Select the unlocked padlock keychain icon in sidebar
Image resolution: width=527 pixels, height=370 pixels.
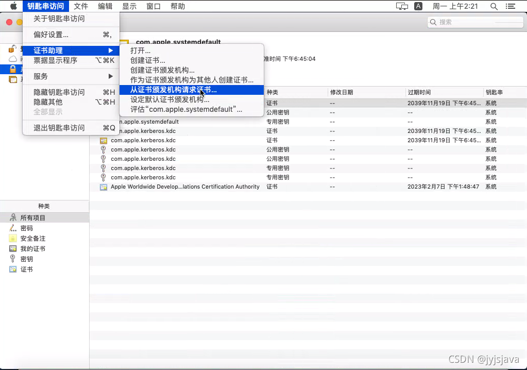[12, 49]
